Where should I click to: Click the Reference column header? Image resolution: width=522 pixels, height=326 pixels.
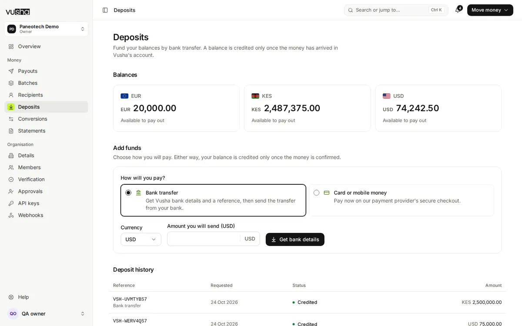(x=124, y=286)
